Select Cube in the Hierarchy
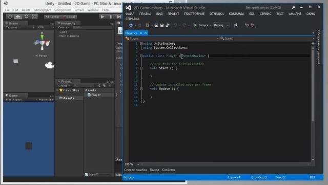This screenshot has height=185, width=328. click(63, 32)
